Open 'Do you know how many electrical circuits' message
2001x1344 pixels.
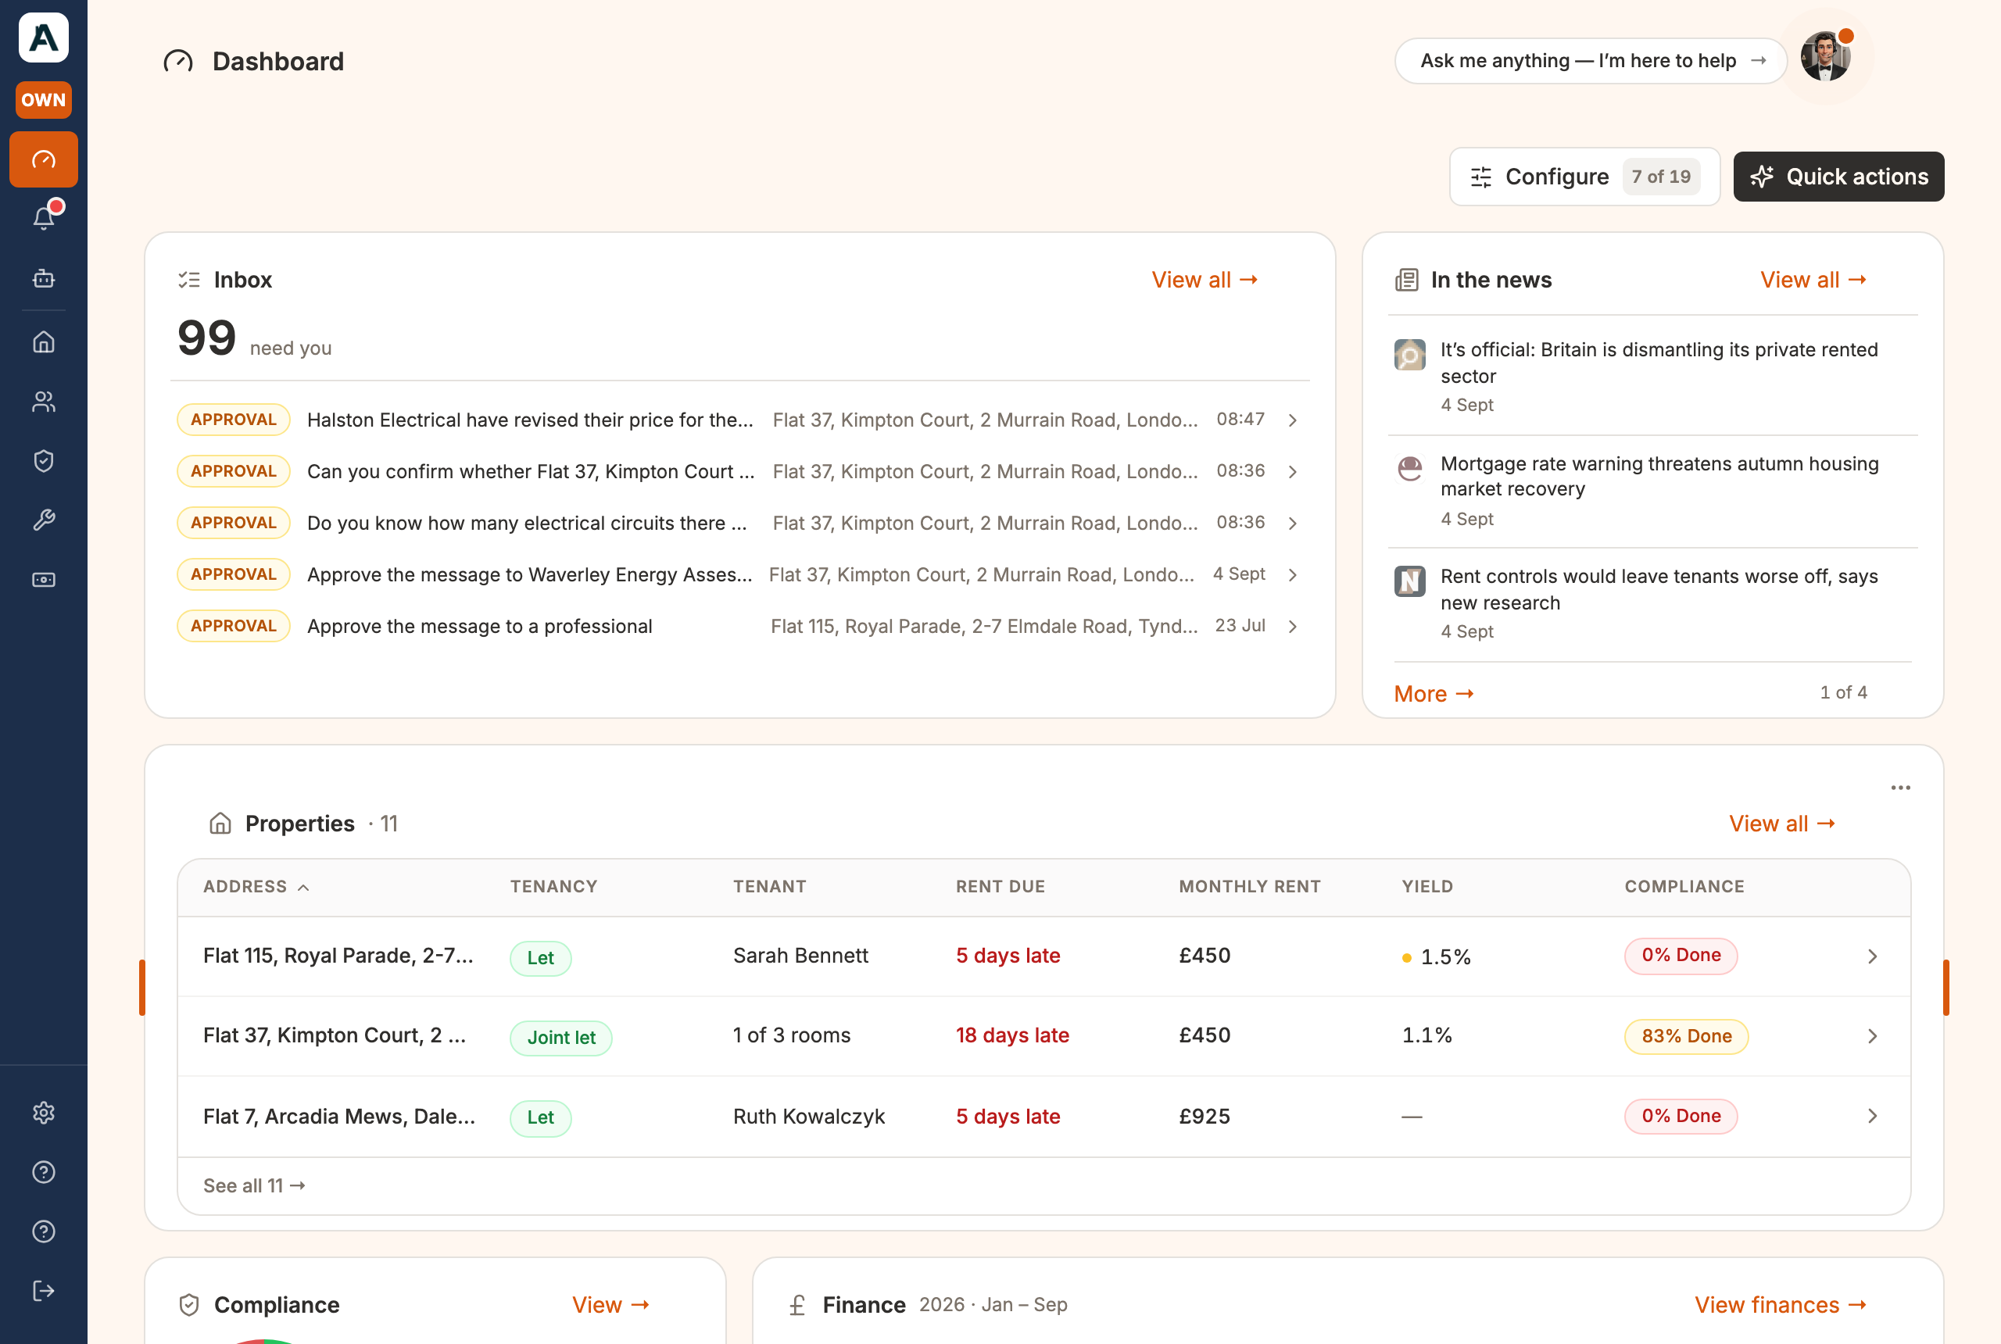pos(526,523)
